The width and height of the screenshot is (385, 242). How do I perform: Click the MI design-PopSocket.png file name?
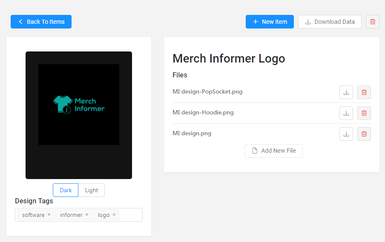click(x=207, y=92)
